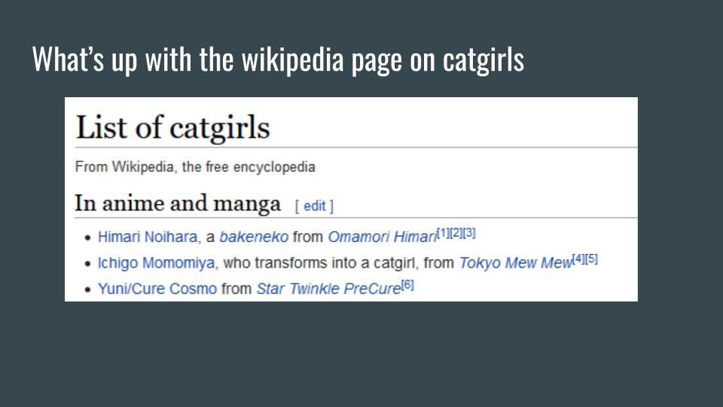Open citation reference [6]
This screenshot has height=407, width=723.
(x=407, y=284)
